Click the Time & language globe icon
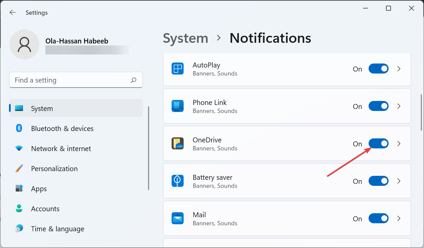The height and width of the screenshot is (248, 424). 19,229
